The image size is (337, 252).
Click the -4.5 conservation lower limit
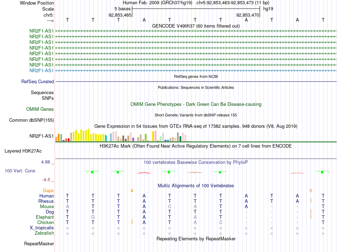coord(46,180)
